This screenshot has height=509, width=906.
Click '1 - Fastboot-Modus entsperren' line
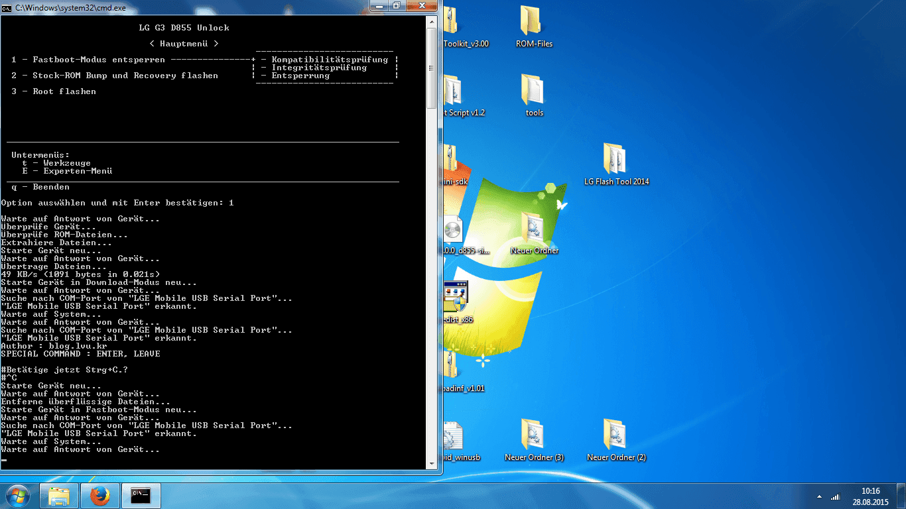tap(88, 60)
